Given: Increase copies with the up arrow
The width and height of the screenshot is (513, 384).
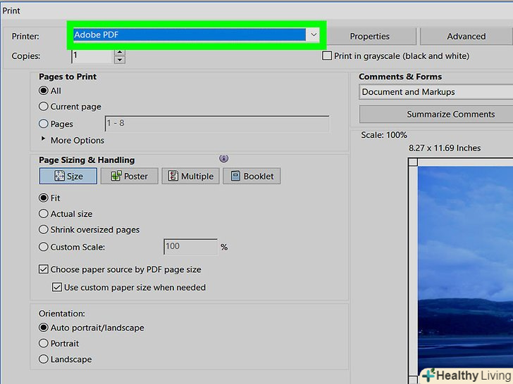Looking at the screenshot, I should [120, 52].
